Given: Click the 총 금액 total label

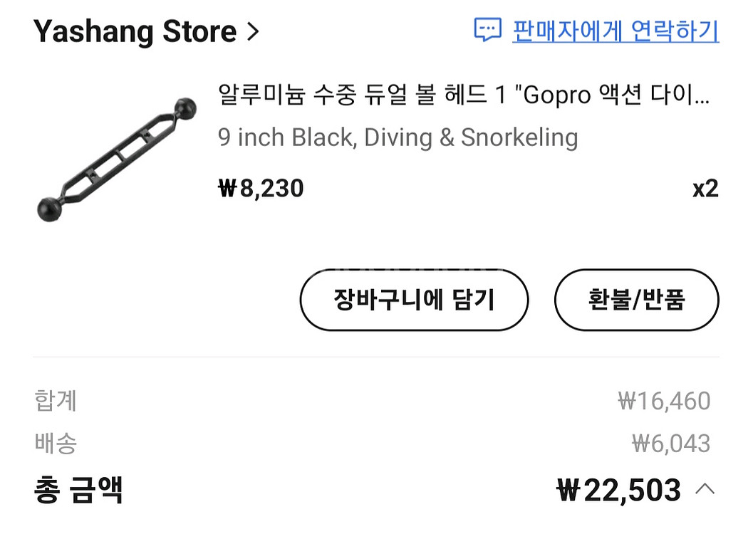Looking at the screenshot, I should pyautogui.click(x=78, y=490).
